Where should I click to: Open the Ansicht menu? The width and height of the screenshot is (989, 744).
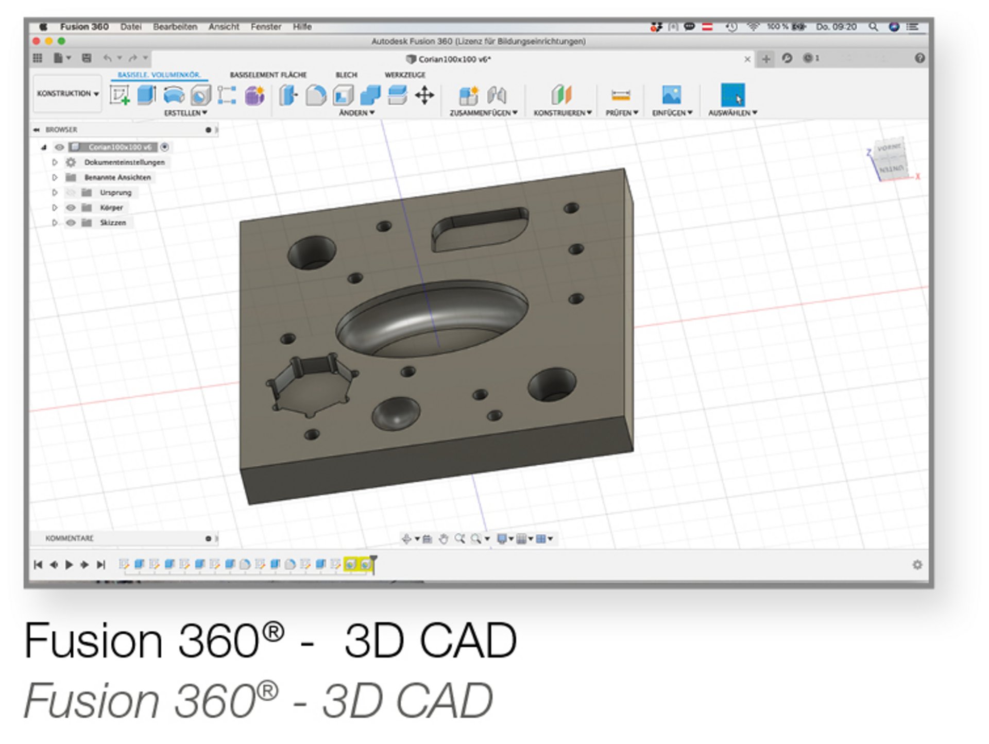[224, 27]
